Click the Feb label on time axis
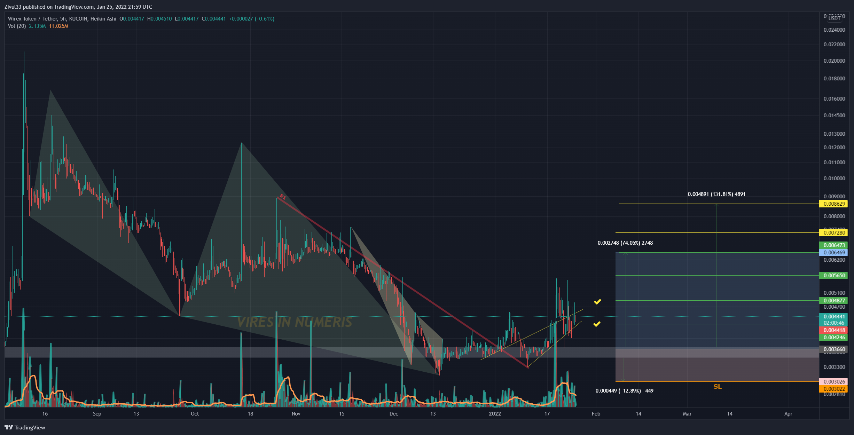 (596, 414)
